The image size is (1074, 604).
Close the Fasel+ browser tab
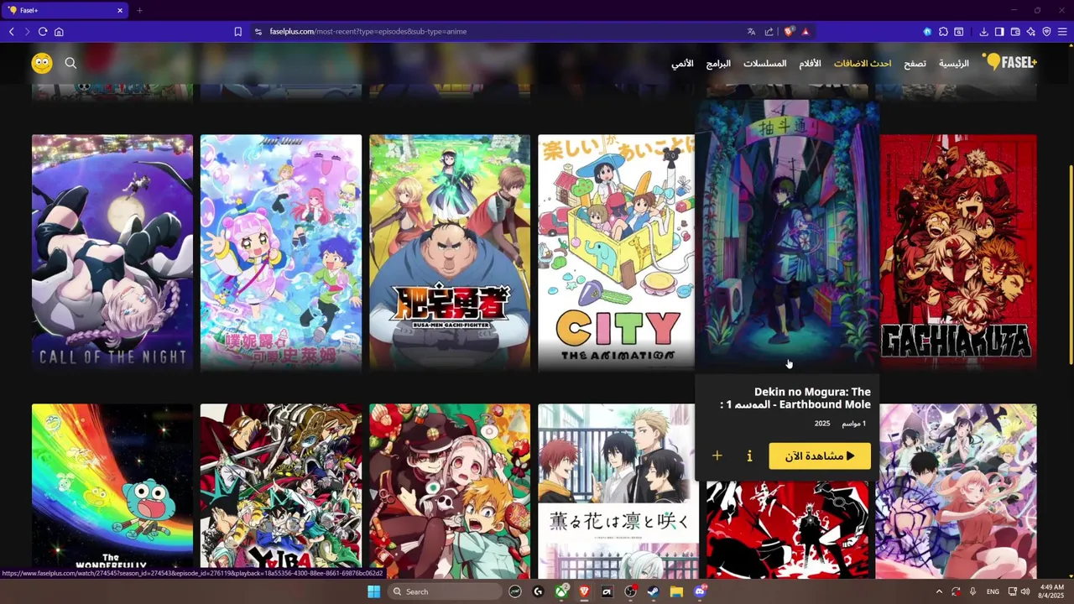[120, 11]
